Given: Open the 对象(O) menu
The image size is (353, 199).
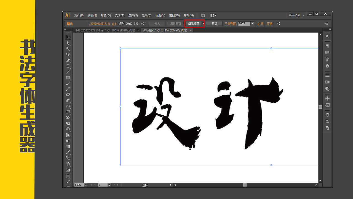Looking at the screenshot, I should pos(106,15).
